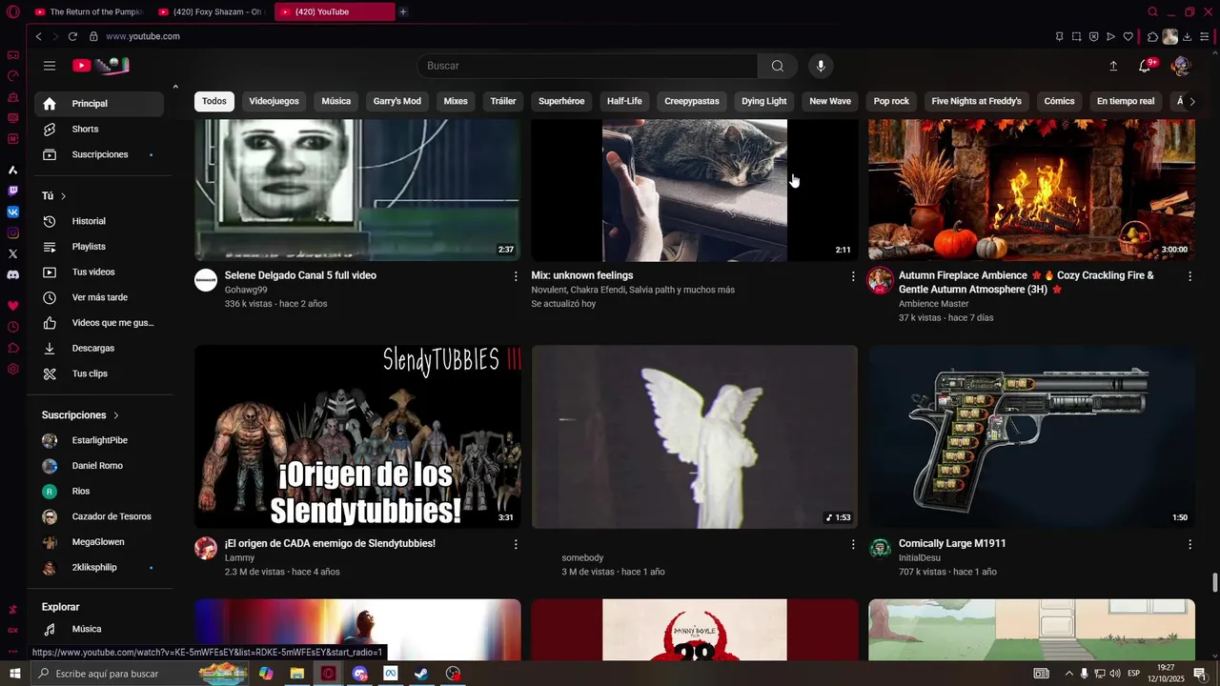The image size is (1220, 686).
Task: Click the ad blocker shield icon
Action: (1093, 36)
